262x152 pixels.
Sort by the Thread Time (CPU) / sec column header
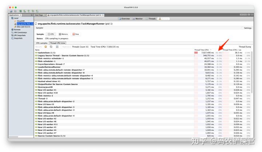coord(232,50)
